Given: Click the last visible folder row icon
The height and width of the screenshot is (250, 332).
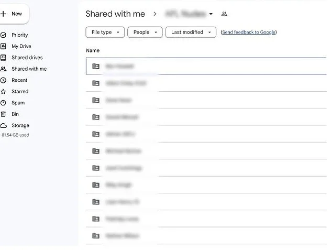Looking at the screenshot, I should click(x=96, y=235).
